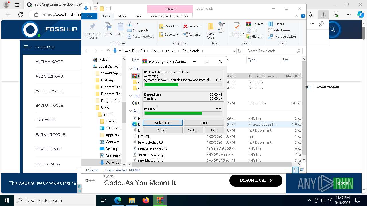Open the Windows Start menu
367x206 pixels.
point(7,200)
